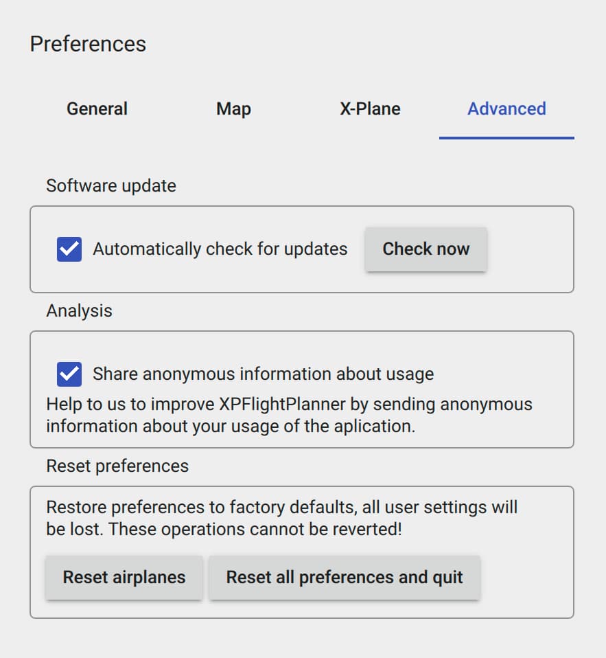Click Reset all preferences and quit
Screen dimensions: 606x658
tap(345, 578)
